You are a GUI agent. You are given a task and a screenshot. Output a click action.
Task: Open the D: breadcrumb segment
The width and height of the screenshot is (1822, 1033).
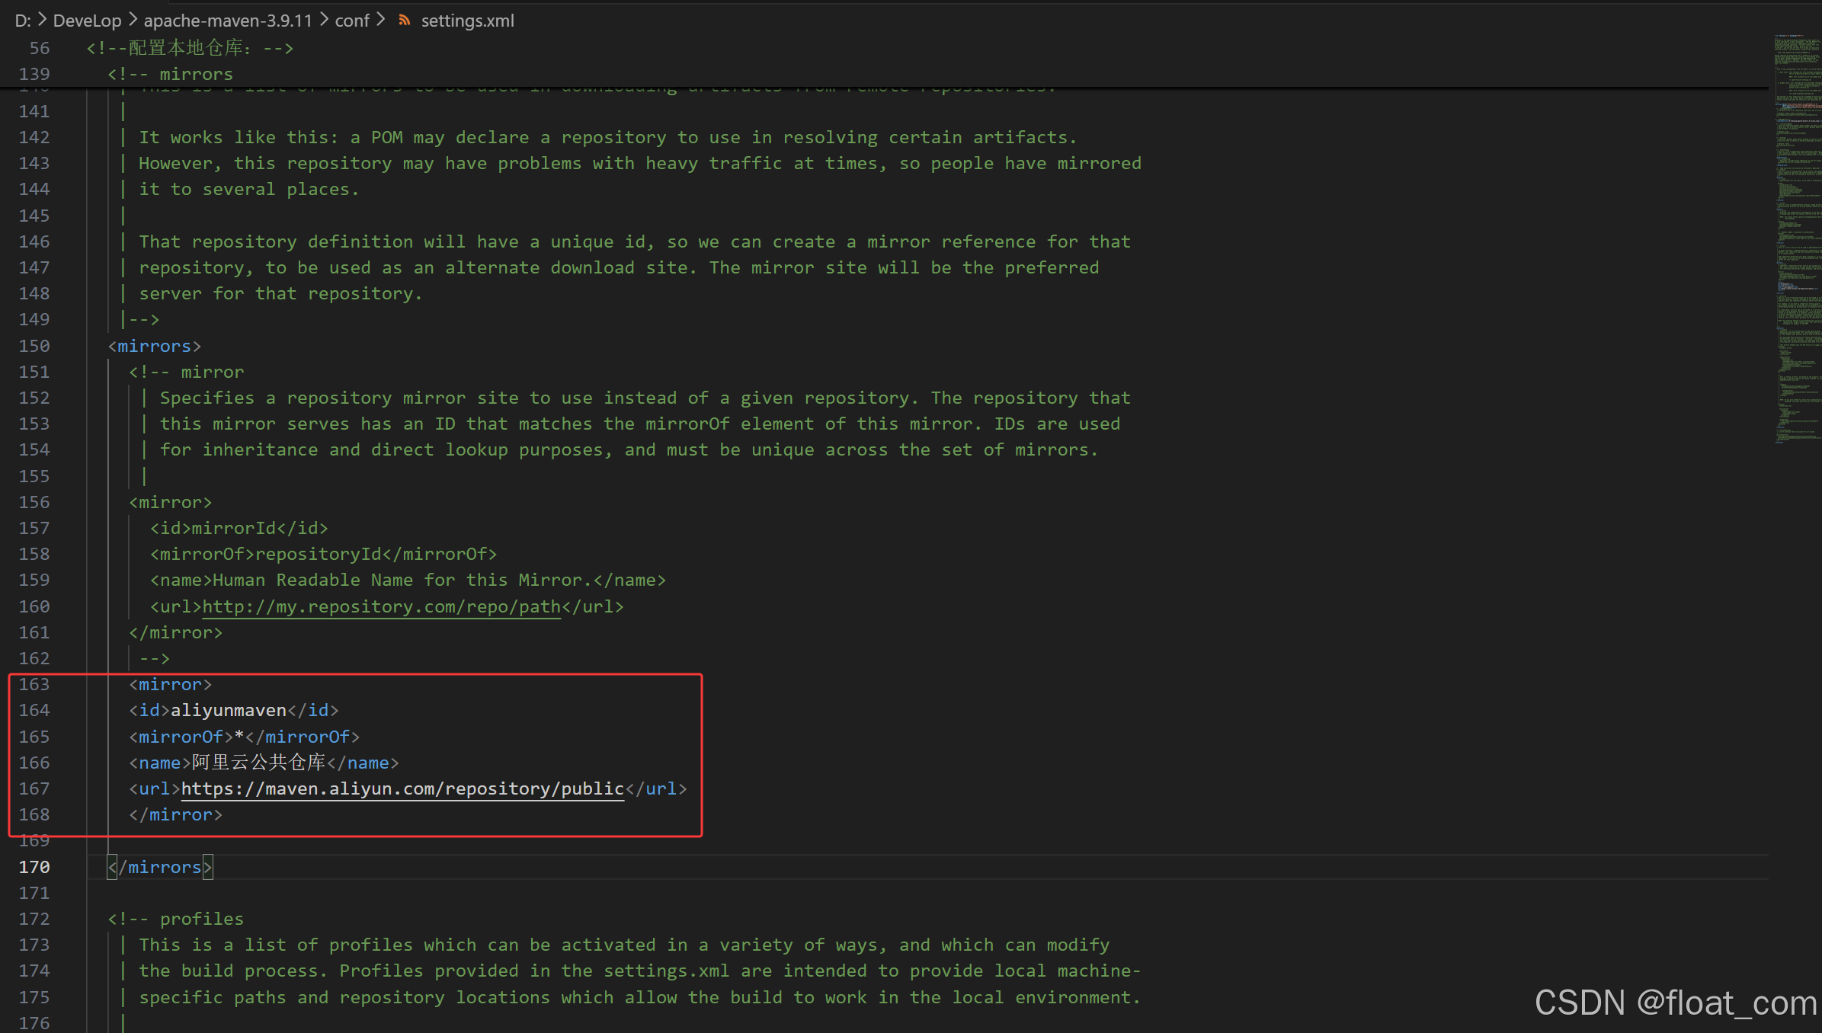(22, 21)
